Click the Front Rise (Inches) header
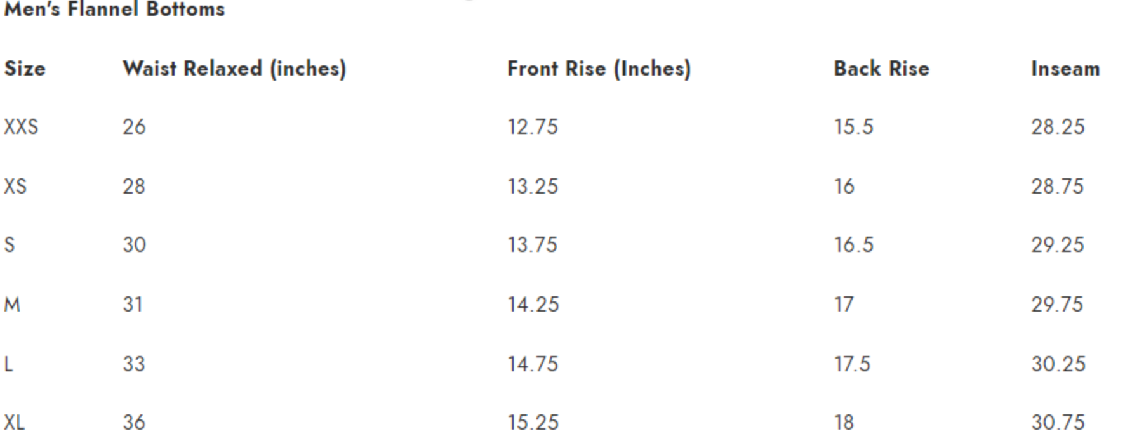 pyautogui.click(x=599, y=69)
